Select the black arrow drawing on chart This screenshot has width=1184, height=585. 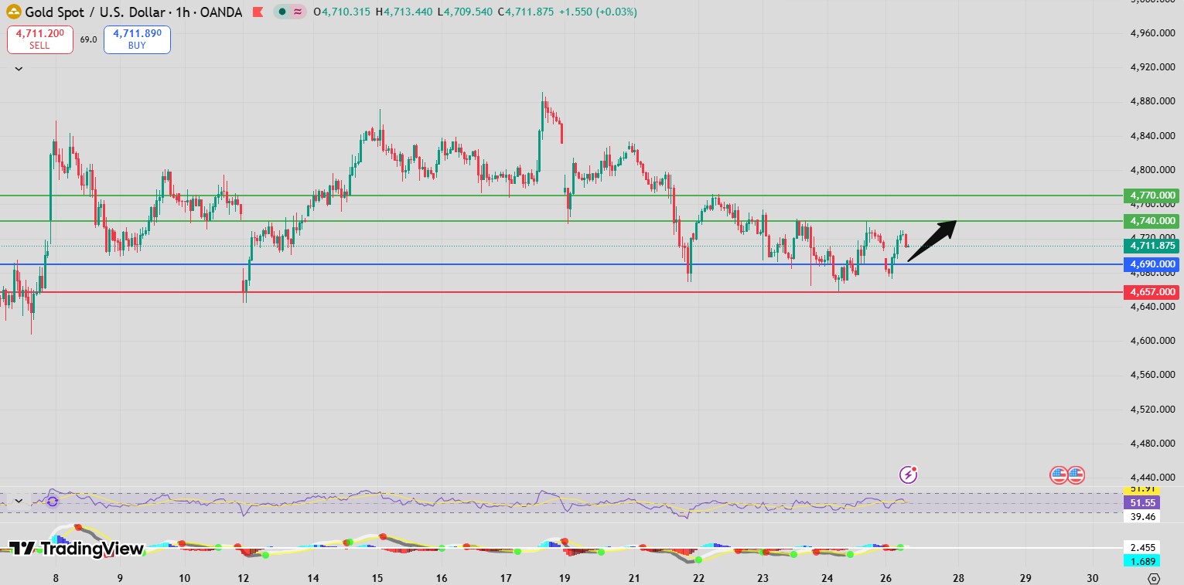(932, 241)
